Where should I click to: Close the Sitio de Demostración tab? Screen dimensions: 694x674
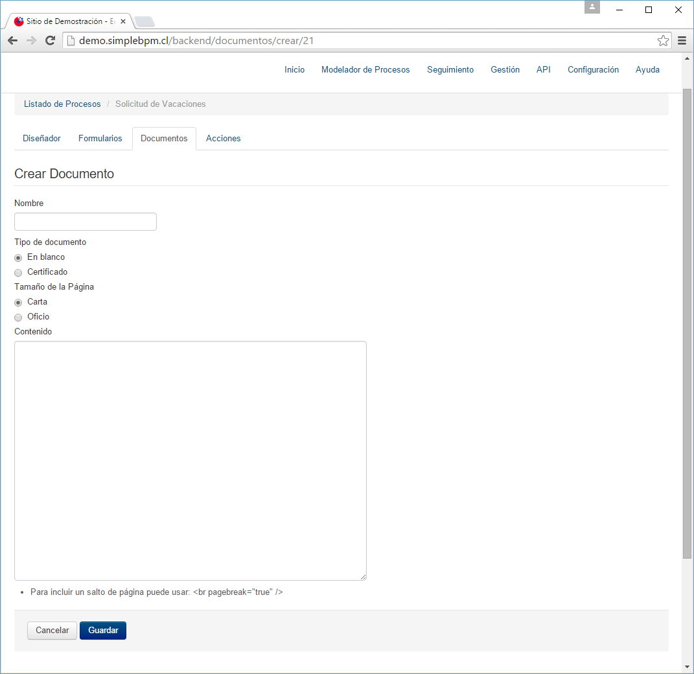click(123, 21)
